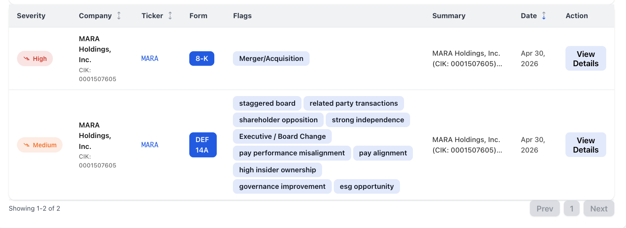Click the Flags column header
This screenshot has width=626, height=228.
242,16
